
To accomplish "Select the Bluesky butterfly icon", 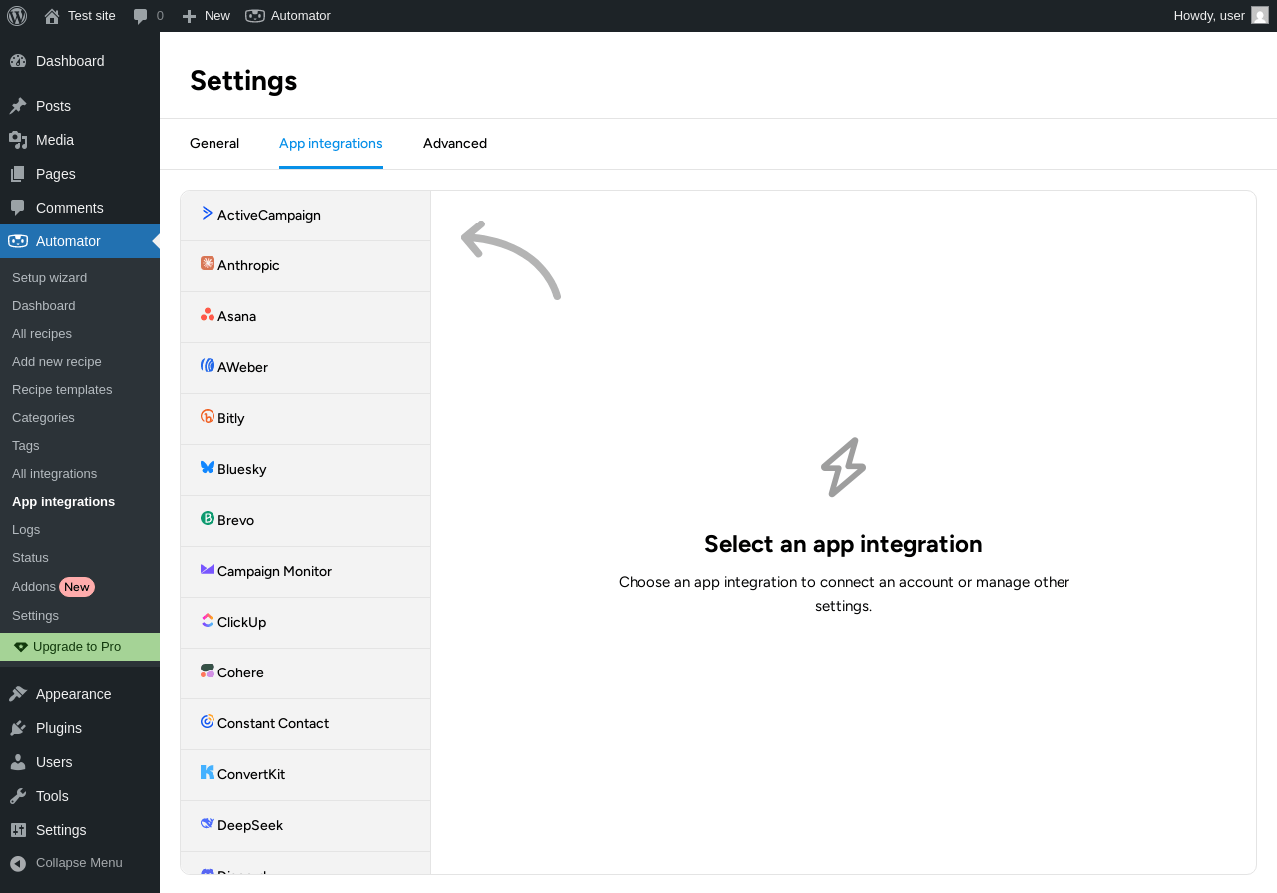I will click(208, 467).
